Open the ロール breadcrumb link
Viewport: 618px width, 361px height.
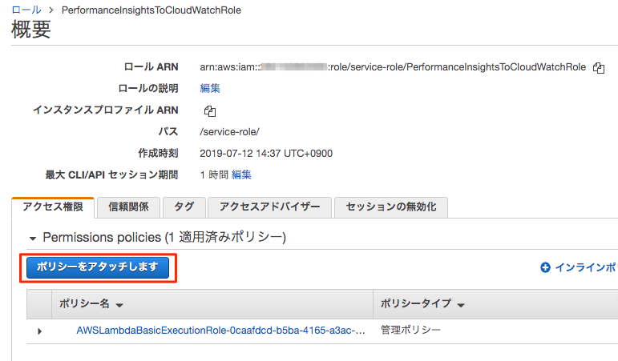26,10
